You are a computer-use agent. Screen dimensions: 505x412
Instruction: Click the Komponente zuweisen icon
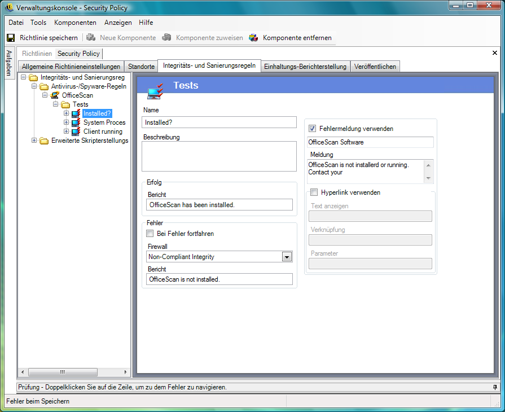click(166, 38)
